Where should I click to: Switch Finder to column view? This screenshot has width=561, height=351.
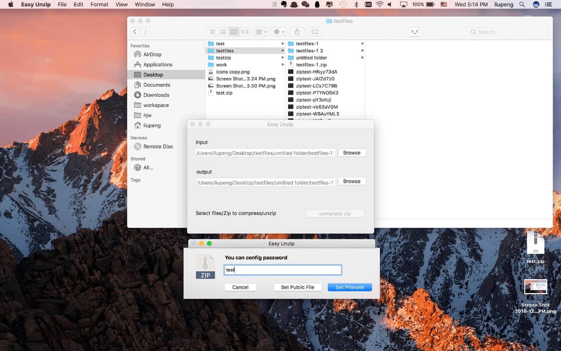click(234, 32)
